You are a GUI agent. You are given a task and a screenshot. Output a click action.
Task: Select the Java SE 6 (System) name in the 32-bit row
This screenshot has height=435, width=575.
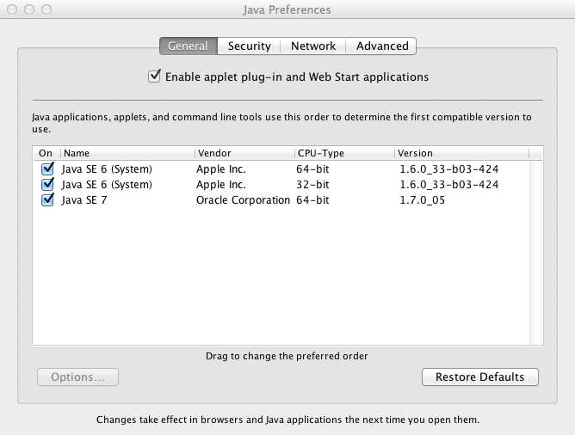pyautogui.click(x=107, y=185)
